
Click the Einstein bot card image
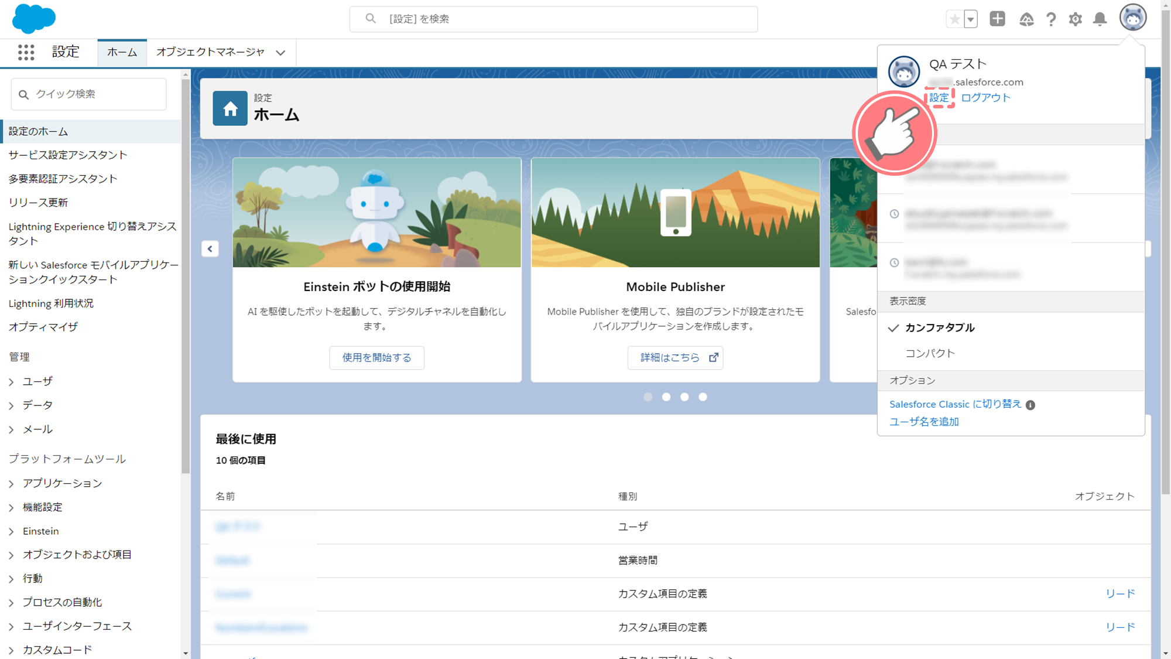pyautogui.click(x=376, y=213)
